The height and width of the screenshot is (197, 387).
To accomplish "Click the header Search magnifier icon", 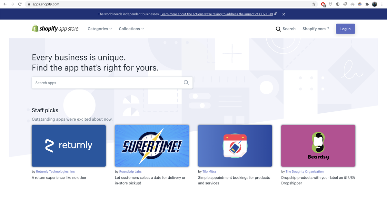I will 278,29.
